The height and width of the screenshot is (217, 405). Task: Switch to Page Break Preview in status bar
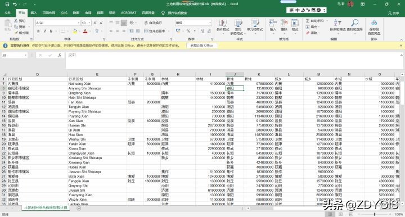click(x=351, y=214)
